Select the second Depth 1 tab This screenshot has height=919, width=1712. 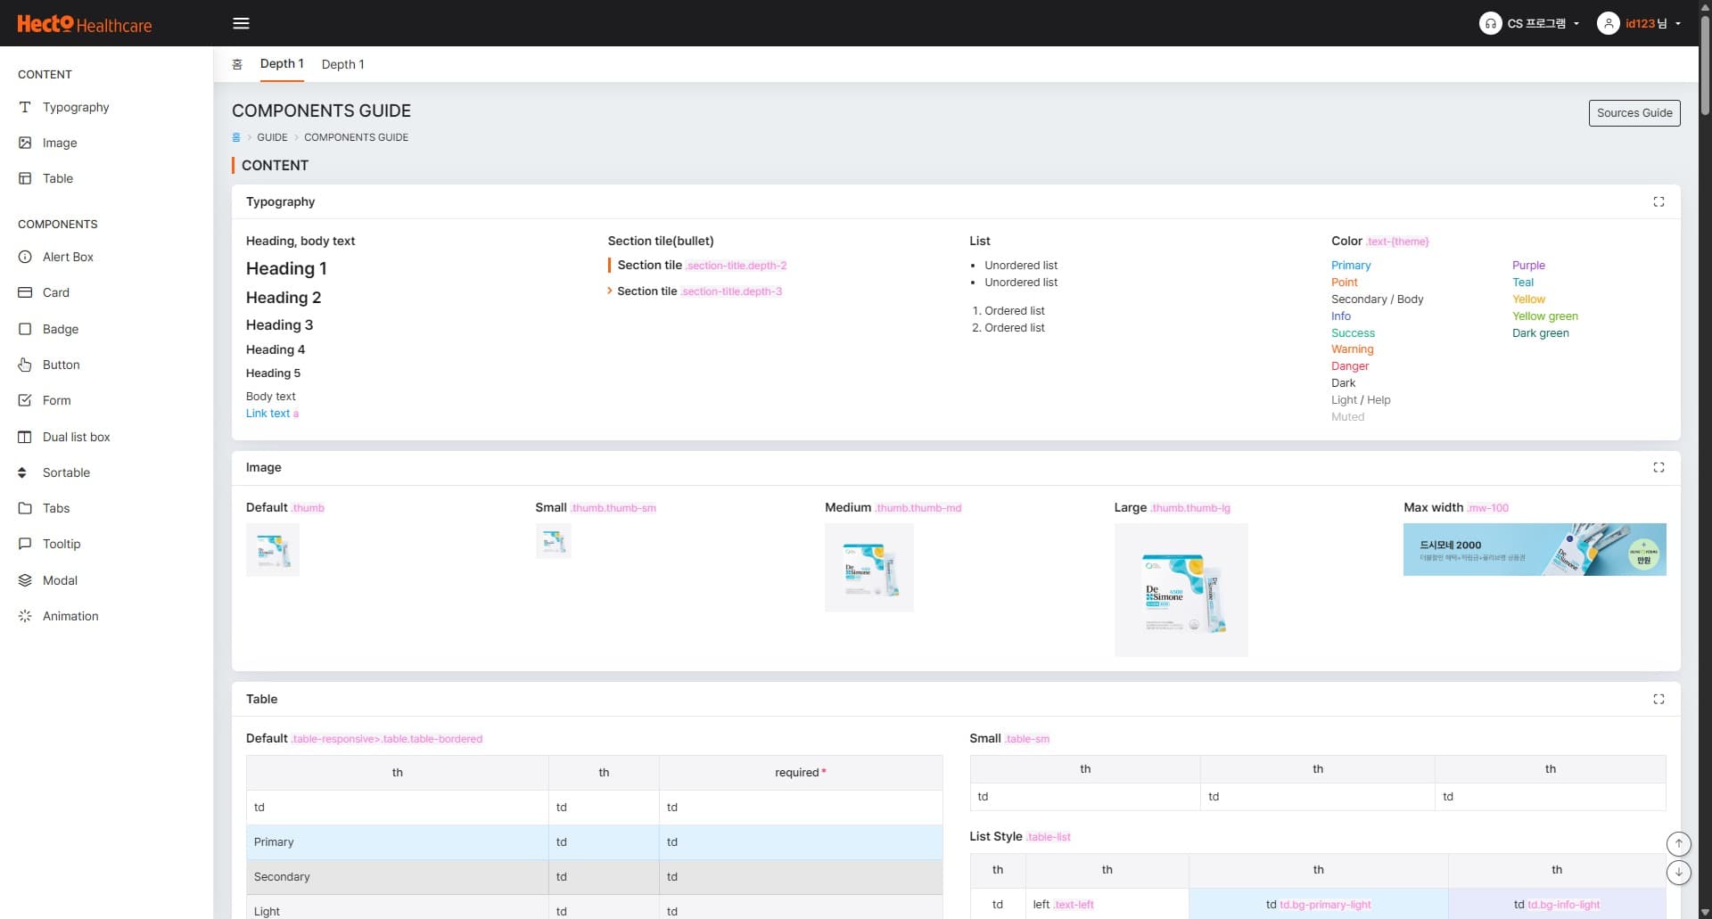pos(342,64)
